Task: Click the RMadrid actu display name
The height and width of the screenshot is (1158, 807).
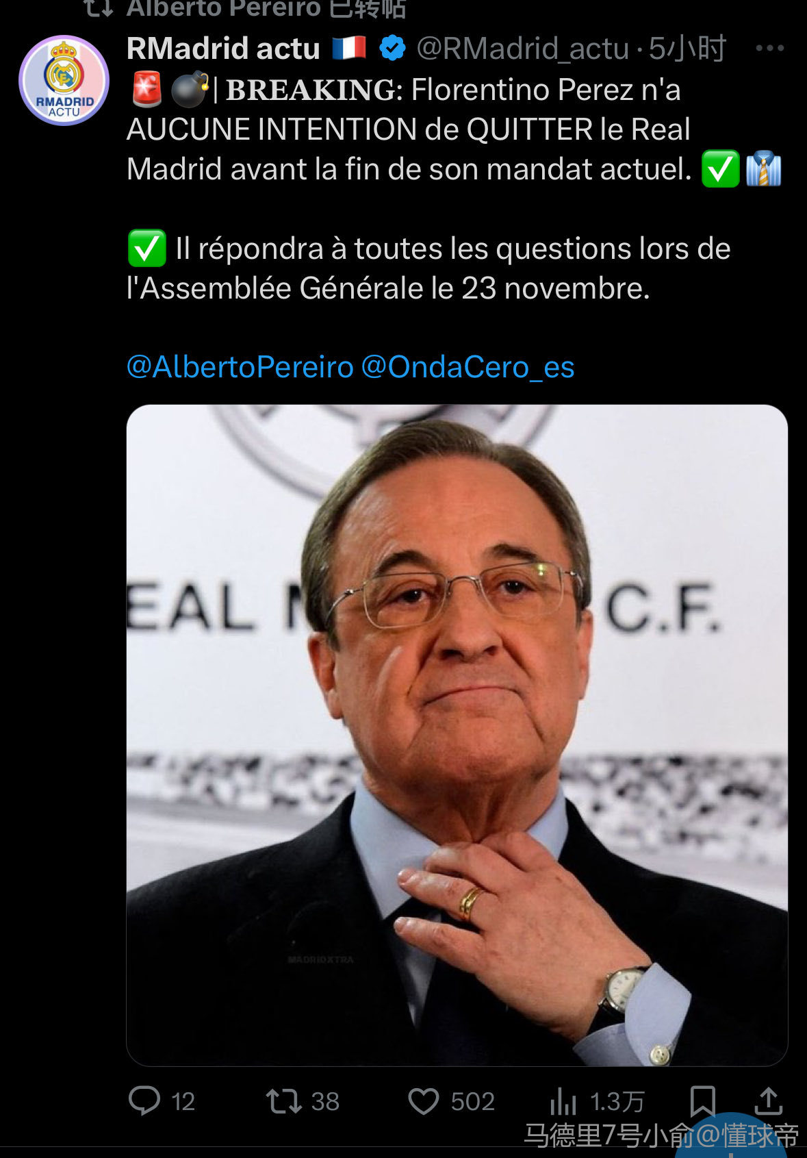Action: pyautogui.click(x=223, y=48)
